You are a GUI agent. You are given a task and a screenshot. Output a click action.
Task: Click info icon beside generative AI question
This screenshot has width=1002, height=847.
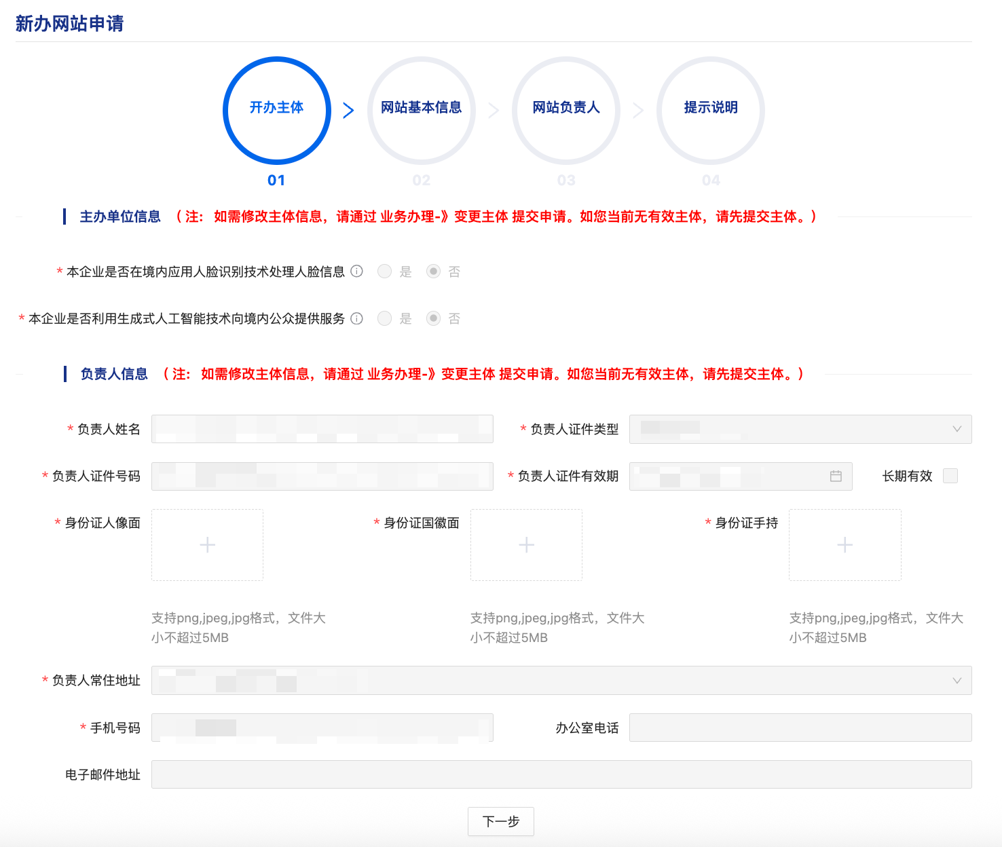[357, 318]
